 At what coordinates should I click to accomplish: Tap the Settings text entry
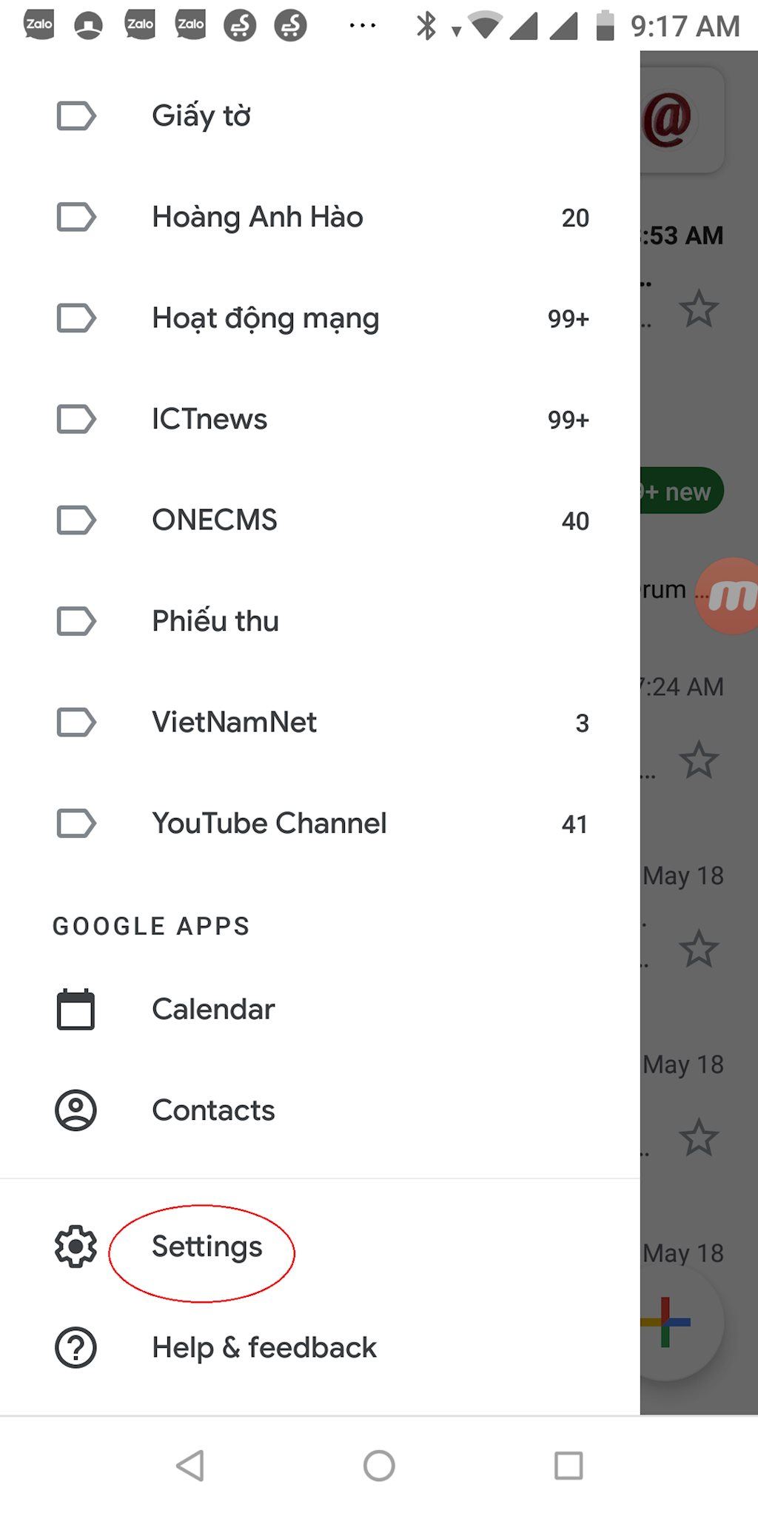(x=207, y=1247)
